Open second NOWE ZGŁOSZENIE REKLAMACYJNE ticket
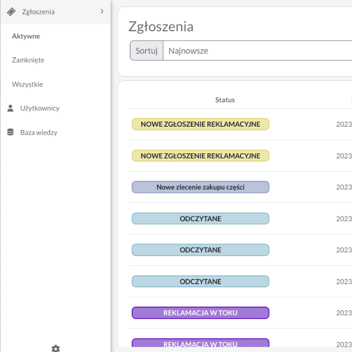The height and width of the screenshot is (352, 352). [x=200, y=156]
